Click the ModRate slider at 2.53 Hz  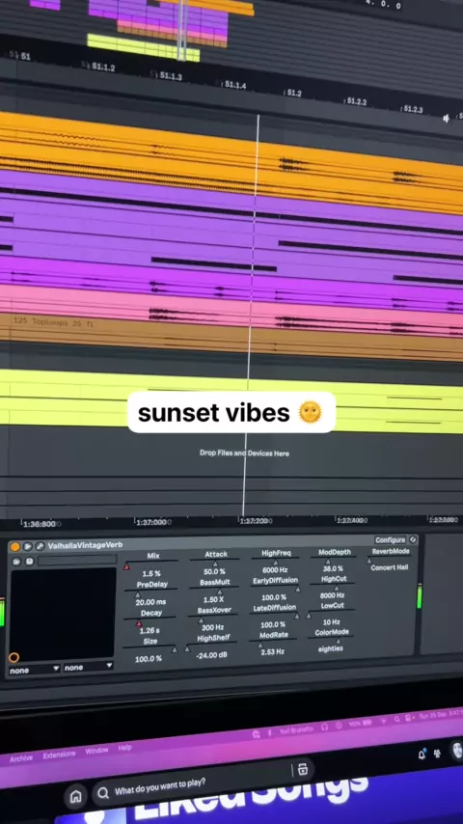(x=273, y=644)
